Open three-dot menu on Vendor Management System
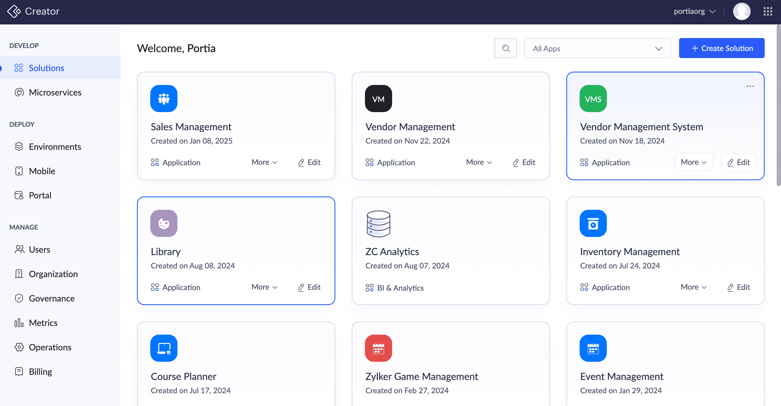Screen dimensions: 781x406 [750, 86]
